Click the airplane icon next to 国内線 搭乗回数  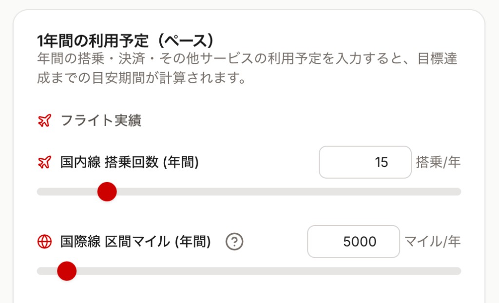point(44,162)
